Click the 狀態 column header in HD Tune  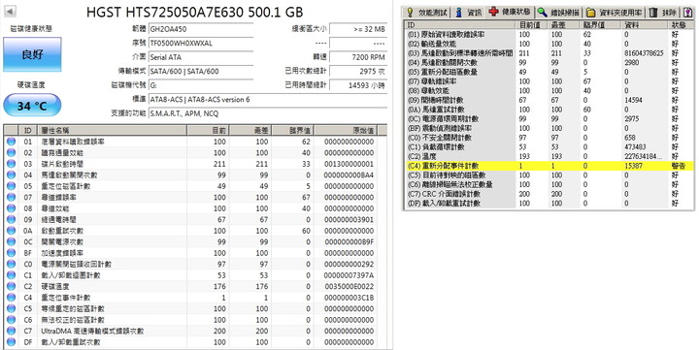682,24
